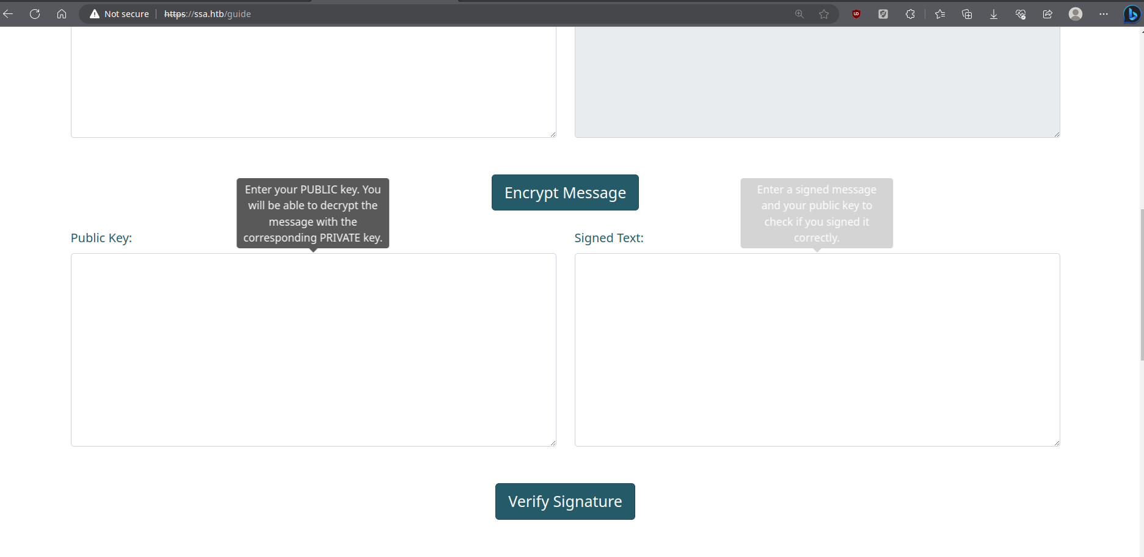Open the Bing Copilot sidebar
The width and height of the screenshot is (1144, 557).
[1132, 14]
